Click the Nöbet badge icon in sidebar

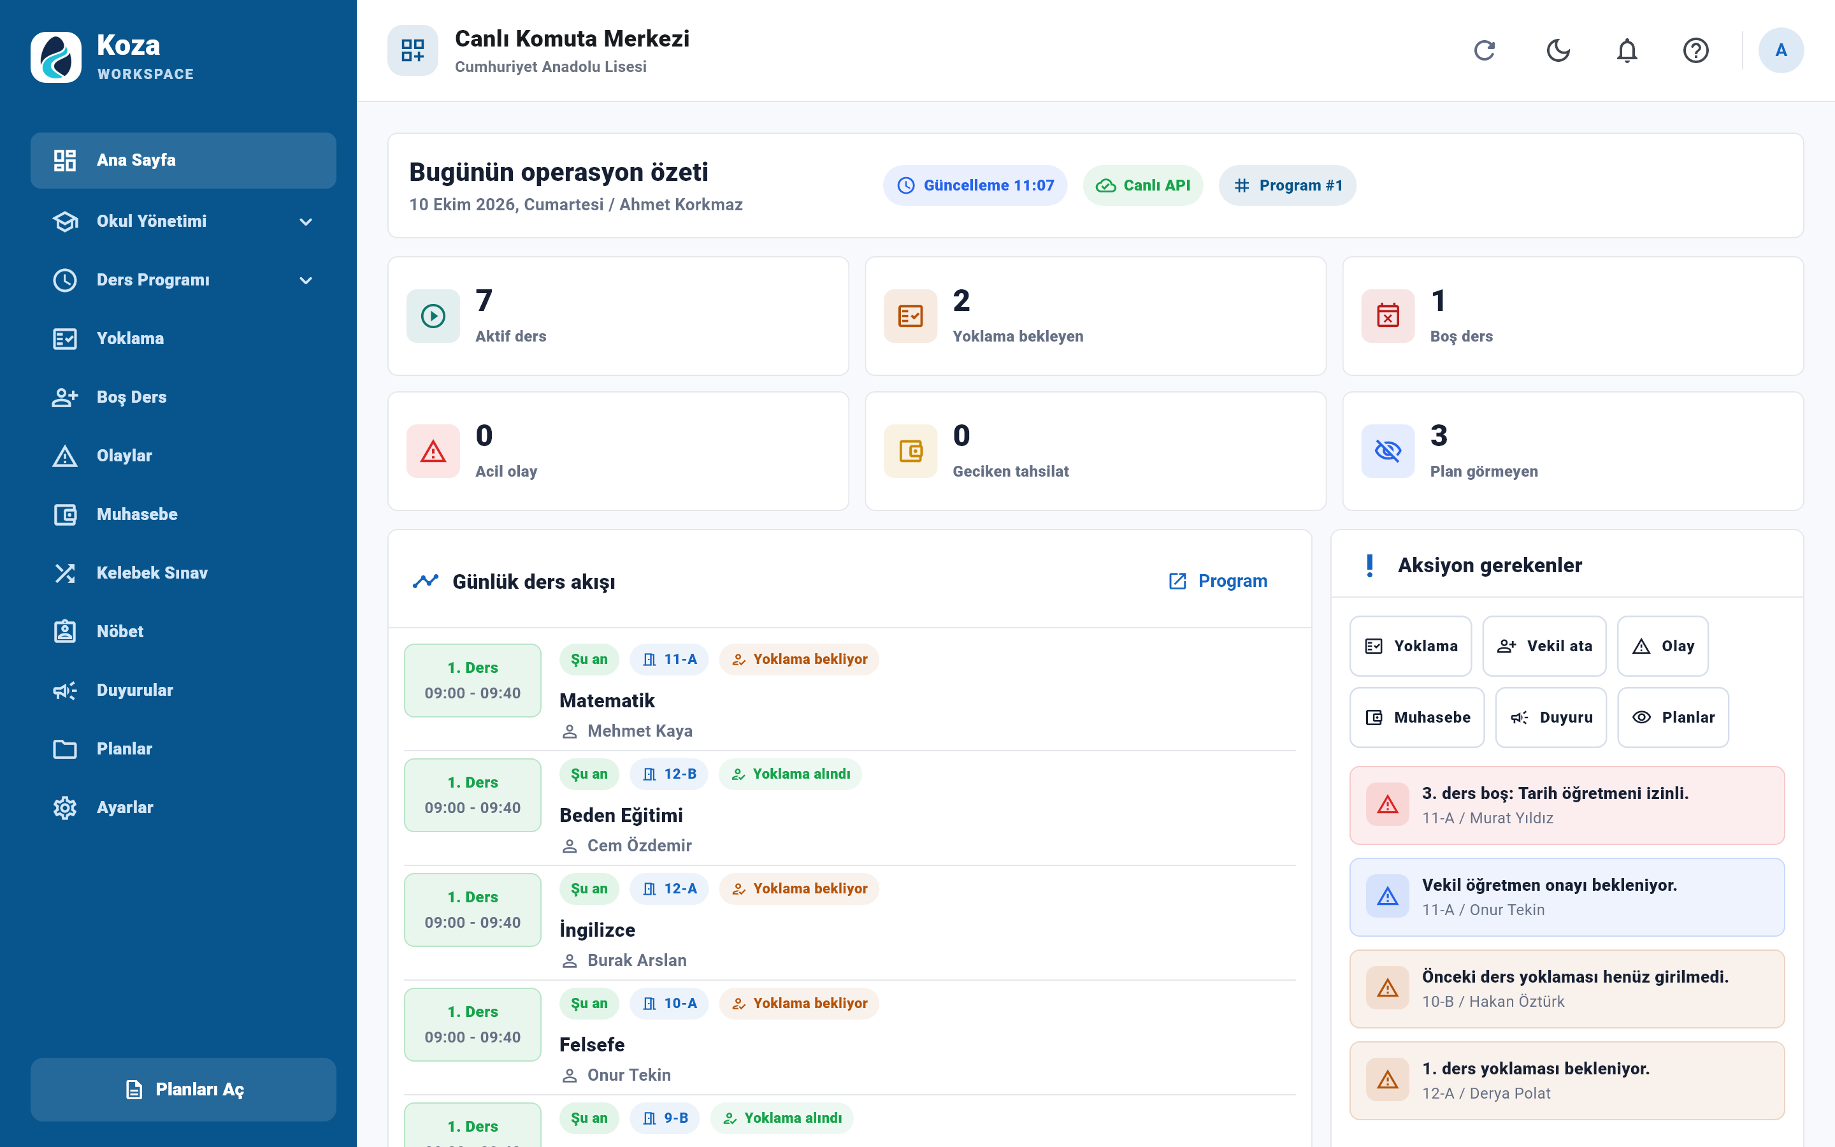(x=65, y=631)
